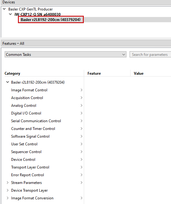Click arrow next to Error Report Control
The height and width of the screenshot is (204, 171).
coord(81,175)
